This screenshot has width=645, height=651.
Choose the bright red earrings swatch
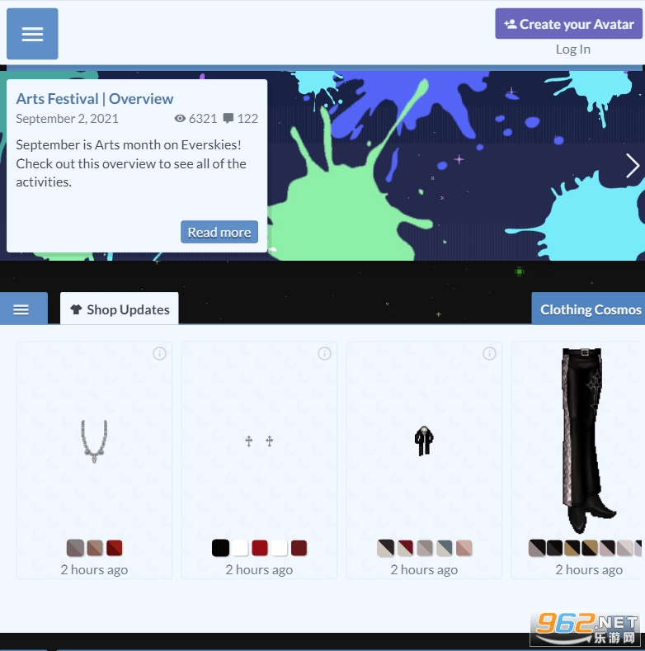tap(260, 548)
